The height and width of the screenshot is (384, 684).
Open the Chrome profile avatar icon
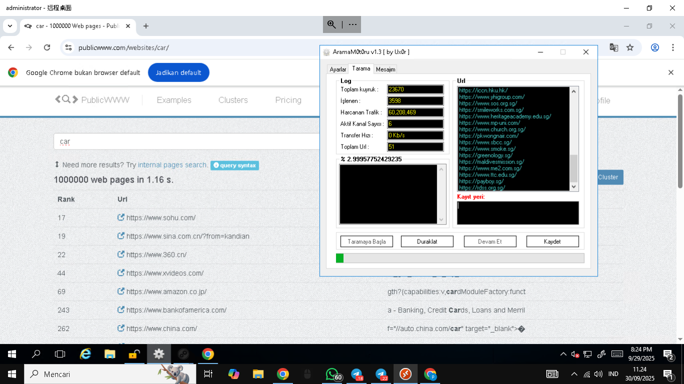pyautogui.click(x=654, y=47)
